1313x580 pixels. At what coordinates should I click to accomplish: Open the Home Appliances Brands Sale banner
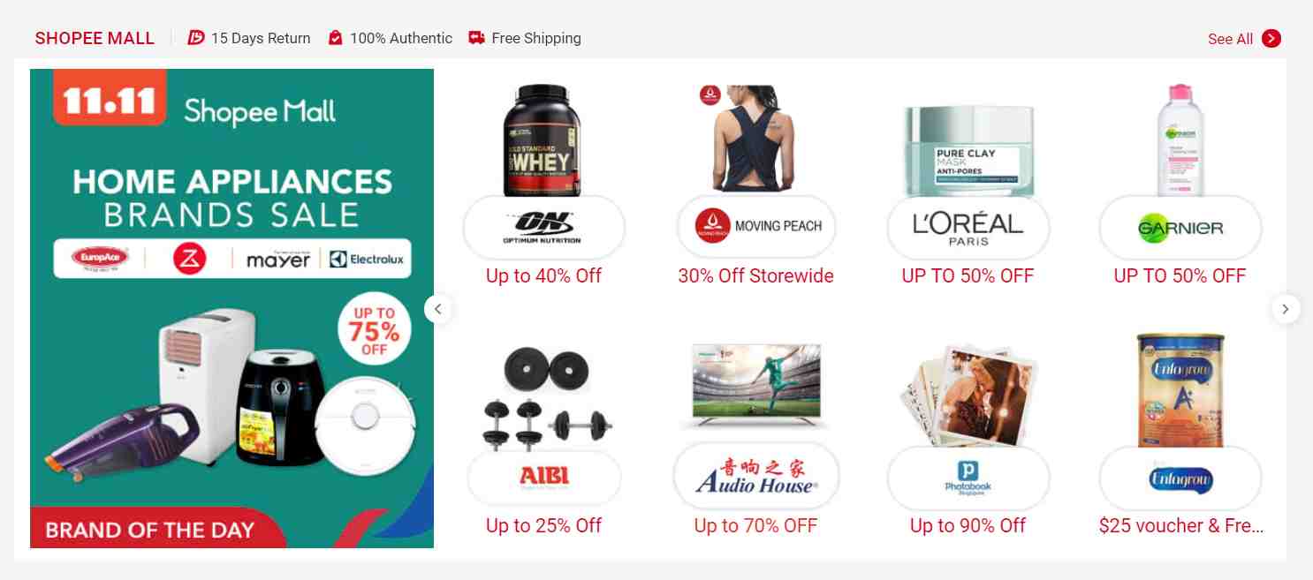(231, 308)
